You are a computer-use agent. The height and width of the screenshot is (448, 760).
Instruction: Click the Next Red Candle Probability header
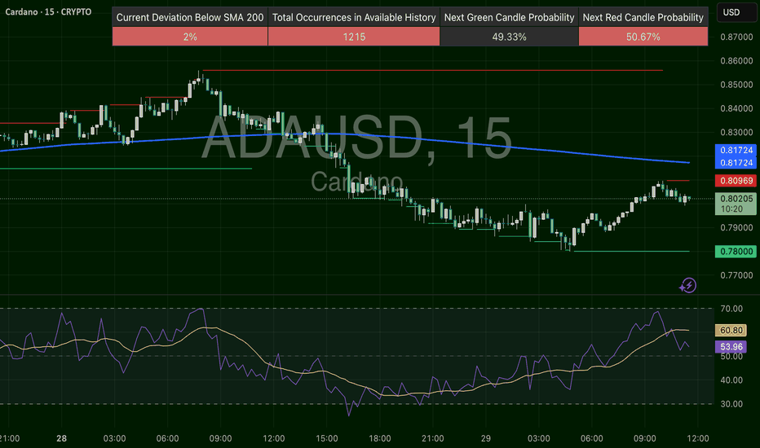point(643,17)
